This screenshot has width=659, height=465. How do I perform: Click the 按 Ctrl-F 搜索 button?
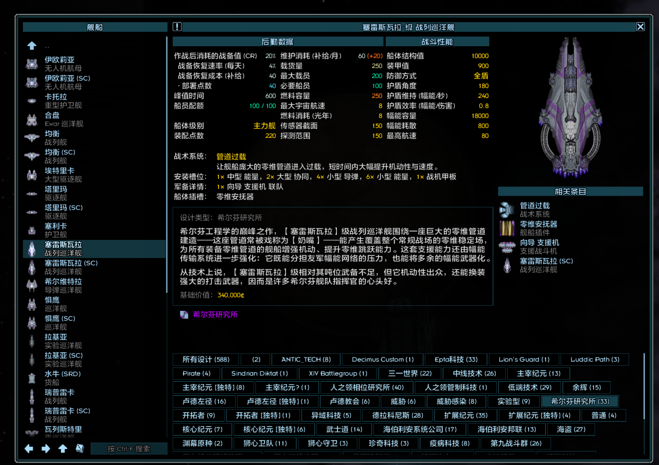(129, 449)
